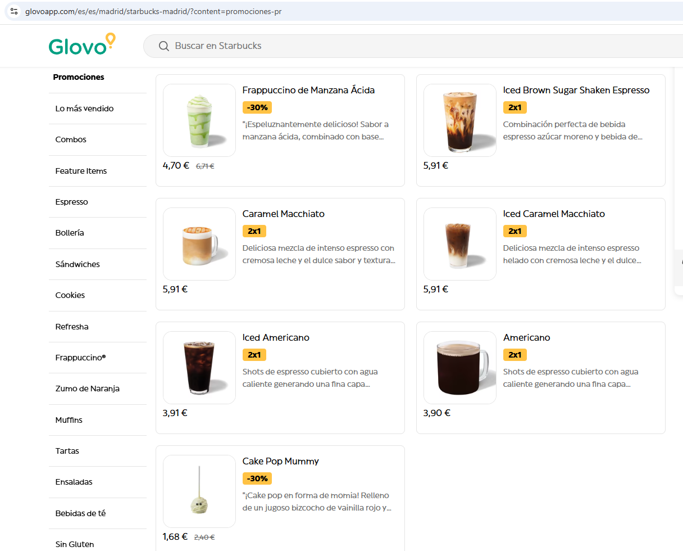The width and height of the screenshot is (683, 551).
Task: Click the 1,68 € Cake Pop price
Action: [175, 536]
